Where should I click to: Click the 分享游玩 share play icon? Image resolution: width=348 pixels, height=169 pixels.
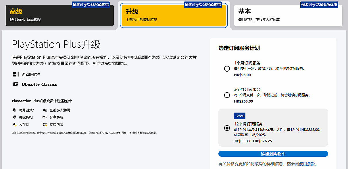(45, 117)
